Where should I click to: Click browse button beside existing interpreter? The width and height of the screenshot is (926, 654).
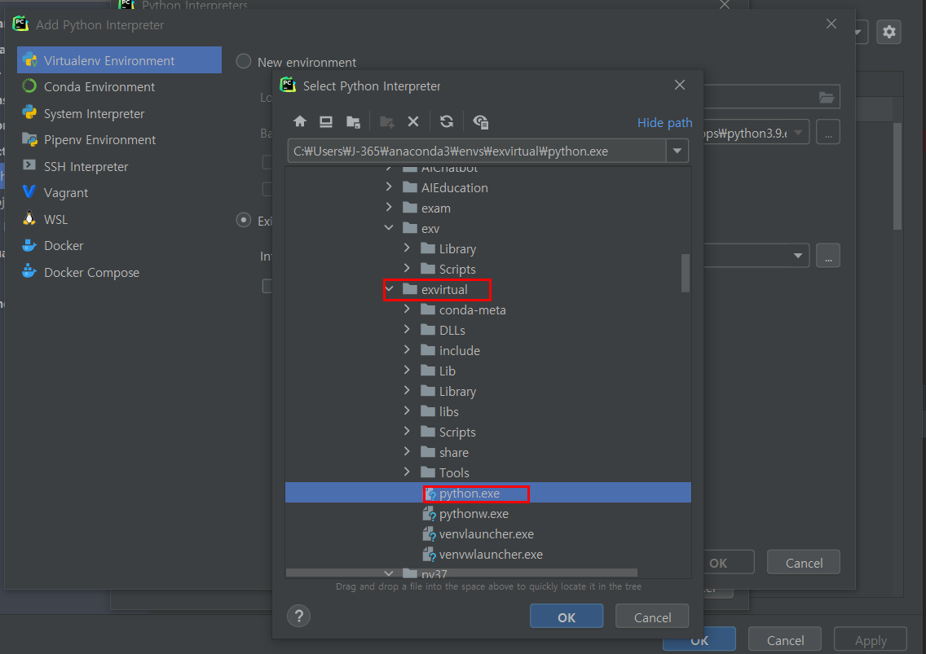pos(828,256)
